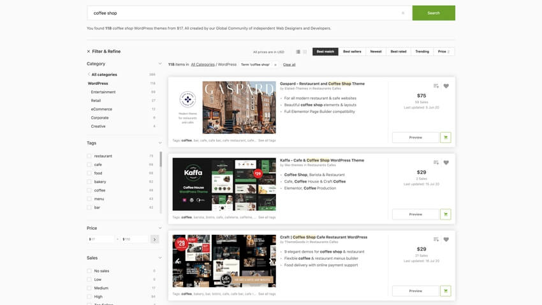Viewport: 542px width, 305px height.
Task: Select eCommerce subcategory
Action: click(x=101, y=109)
